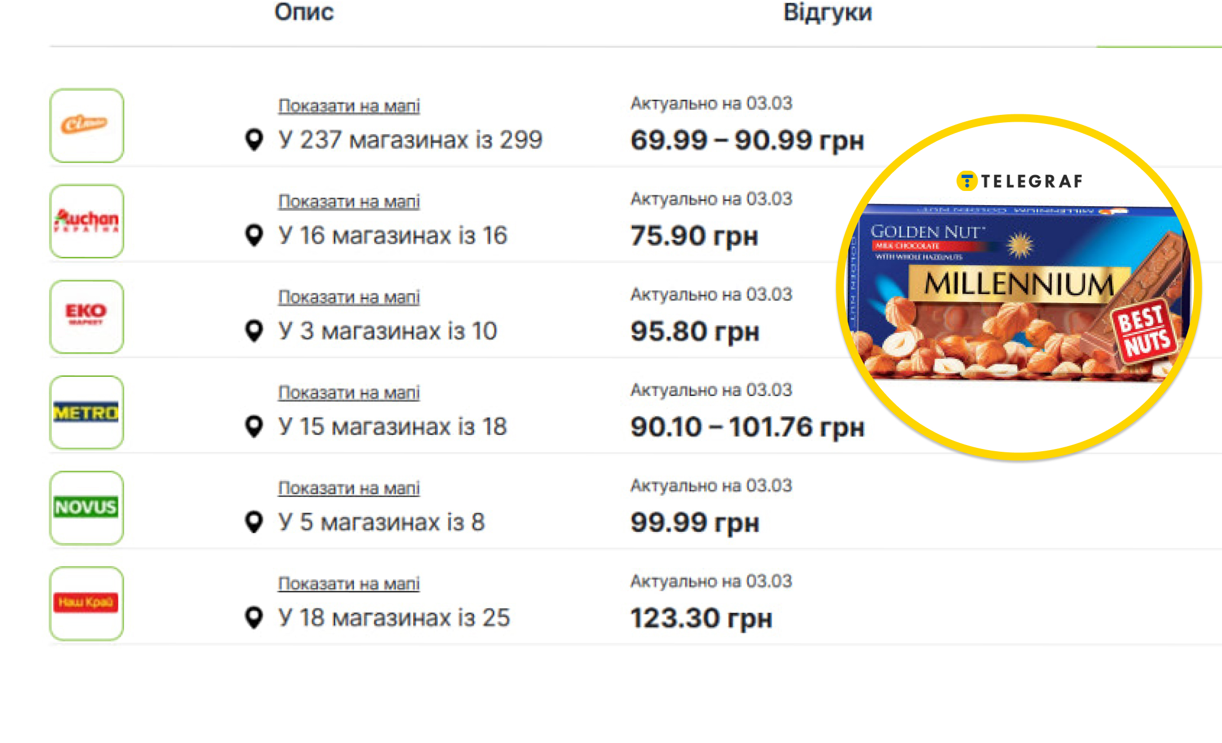
Task: Select the EKO market logo
Action: tap(86, 316)
